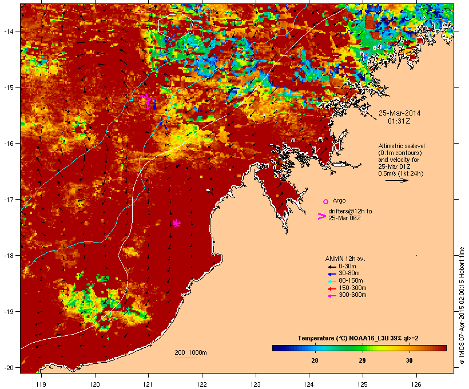Click the blue 30-80m arrow in legend
The image size is (469, 389).
coord(332,274)
